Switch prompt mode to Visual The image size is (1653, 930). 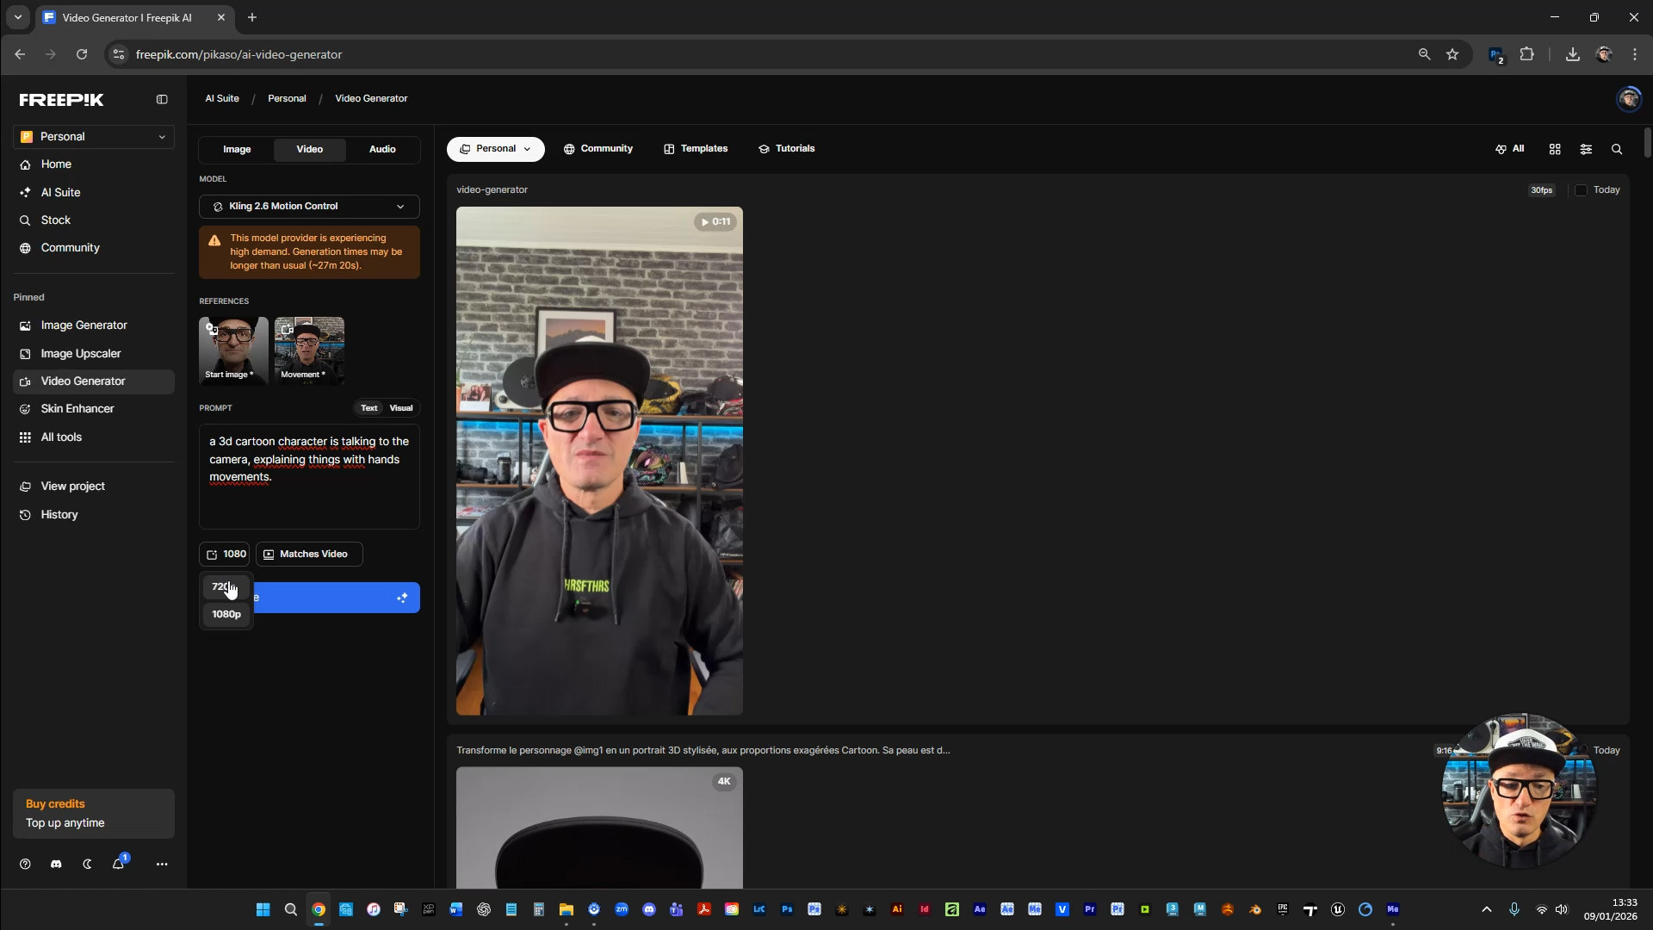click(x=400, y=408)
